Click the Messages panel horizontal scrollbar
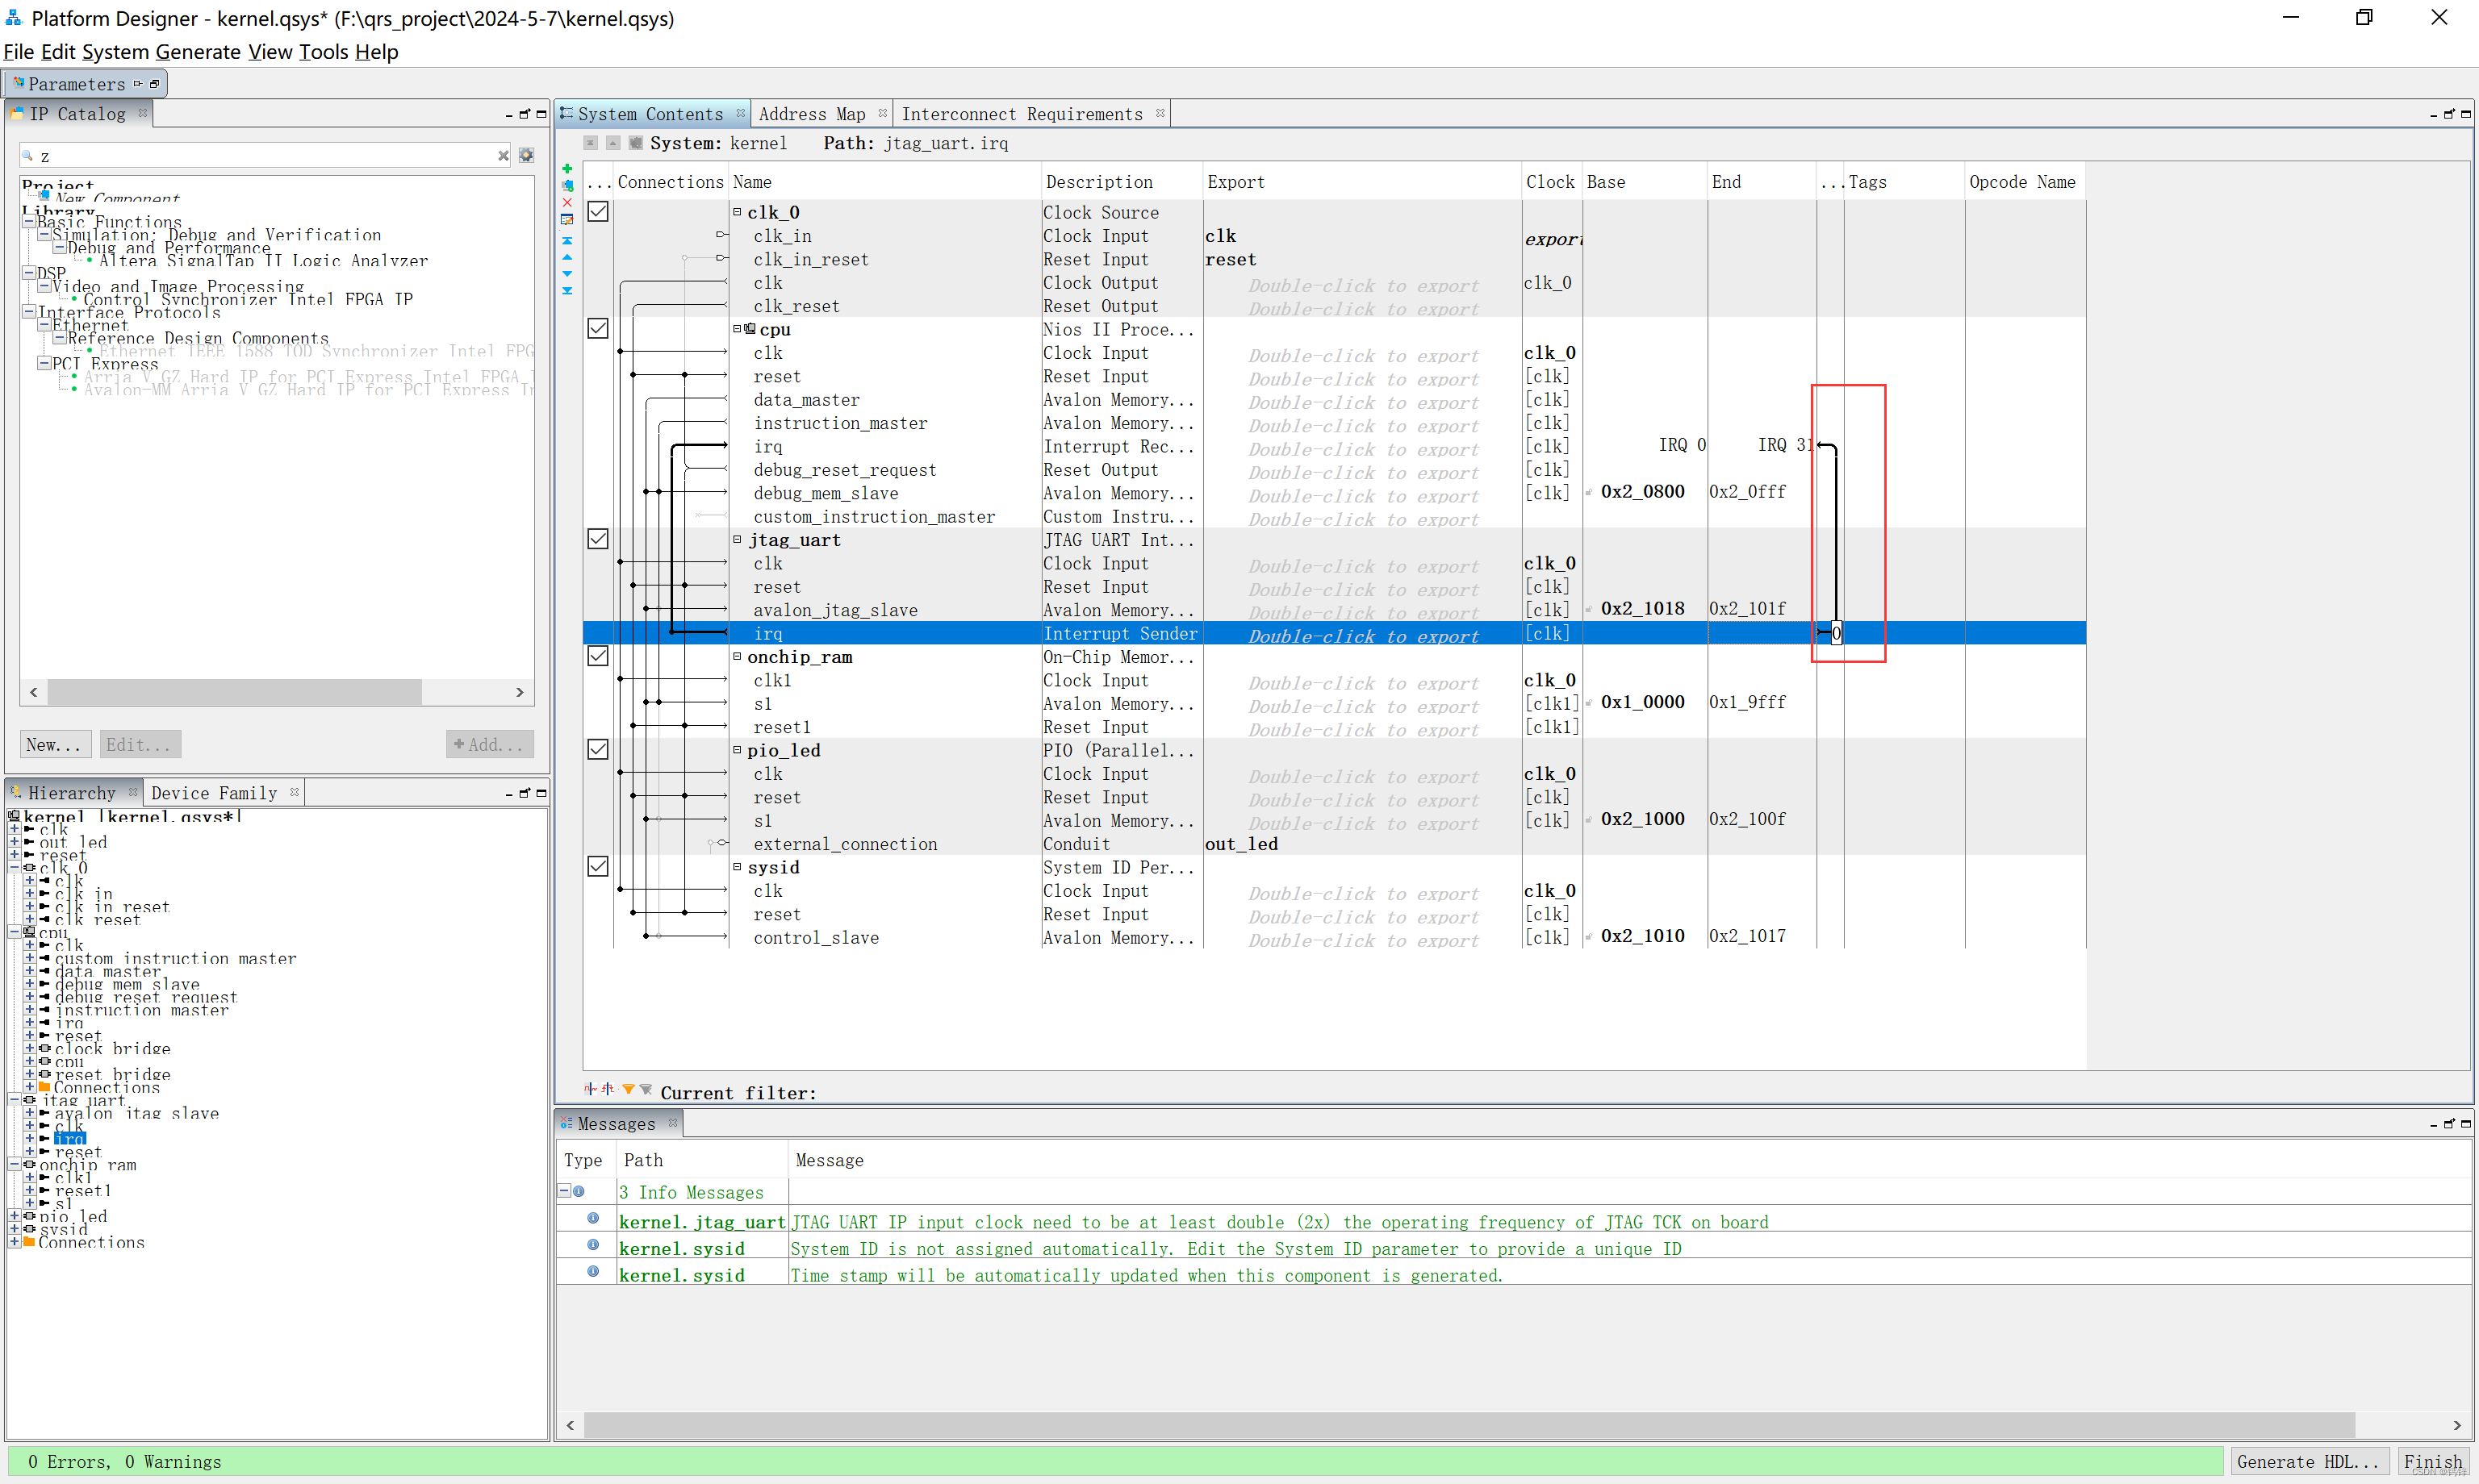 point(1469,1424)
